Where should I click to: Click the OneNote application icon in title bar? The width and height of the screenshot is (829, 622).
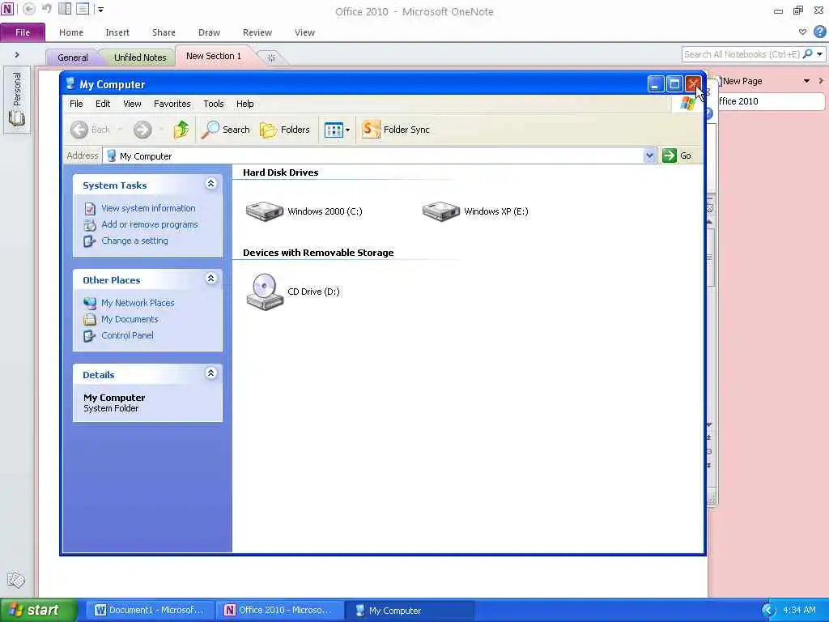(7, 9)
